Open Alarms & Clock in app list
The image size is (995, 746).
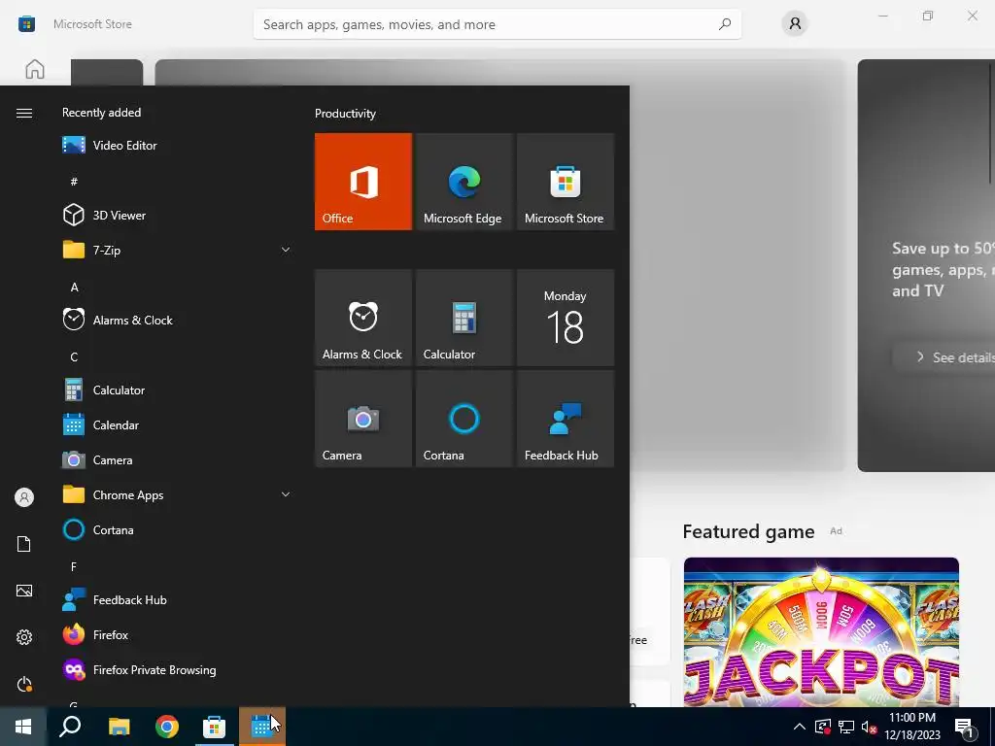177,320
